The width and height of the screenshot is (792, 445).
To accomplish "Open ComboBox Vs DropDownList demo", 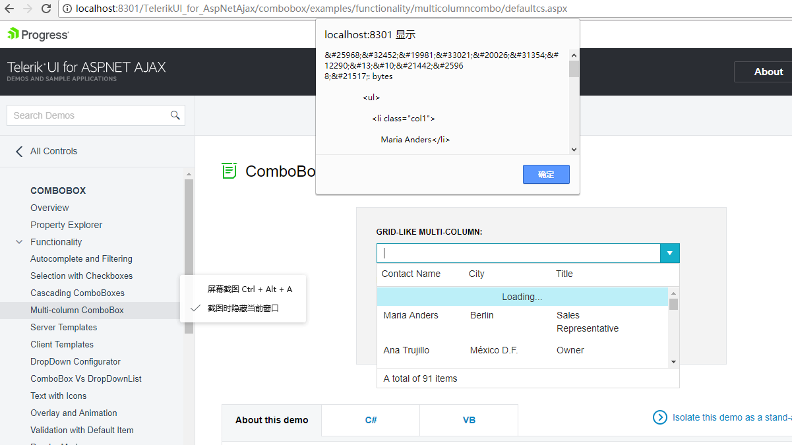I will 86,378.
